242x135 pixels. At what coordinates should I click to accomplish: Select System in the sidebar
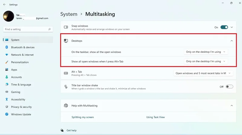click(28, 40)
